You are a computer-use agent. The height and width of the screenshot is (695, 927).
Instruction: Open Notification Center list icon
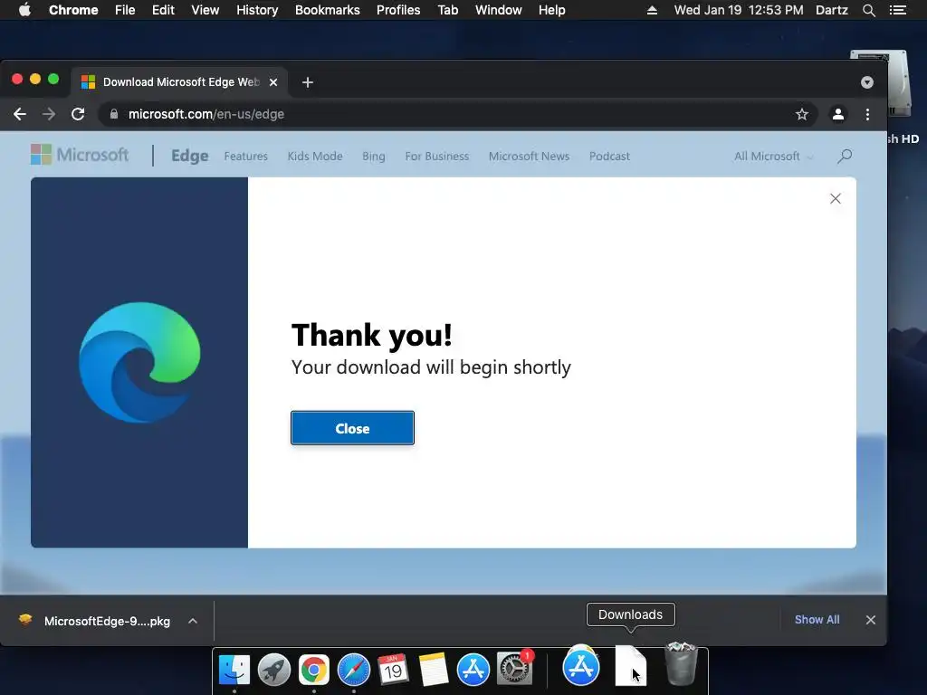click(898, 10)
